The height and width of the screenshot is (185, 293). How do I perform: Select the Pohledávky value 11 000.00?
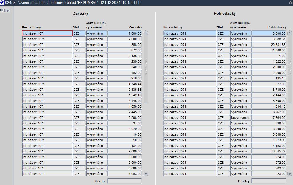point(269,50)
